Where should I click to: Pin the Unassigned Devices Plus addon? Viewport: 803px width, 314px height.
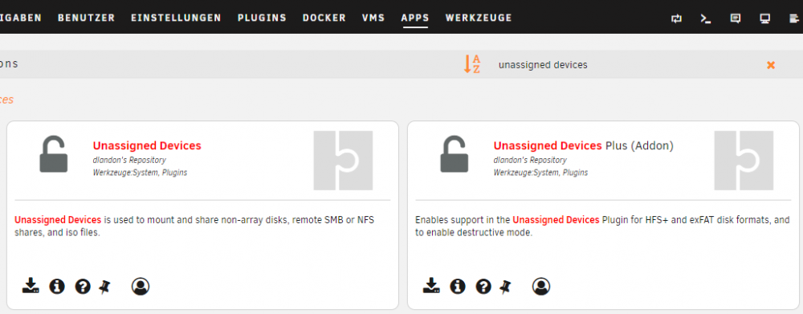tap(505, 287)
